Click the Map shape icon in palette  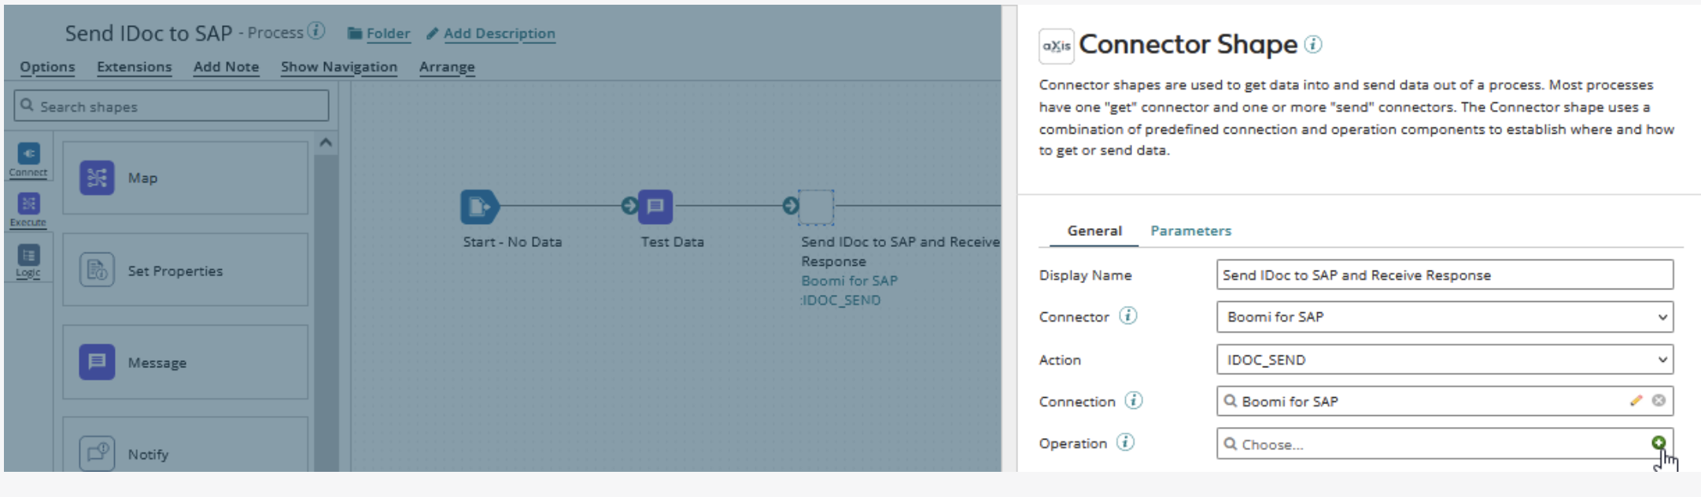pos(97,178)
